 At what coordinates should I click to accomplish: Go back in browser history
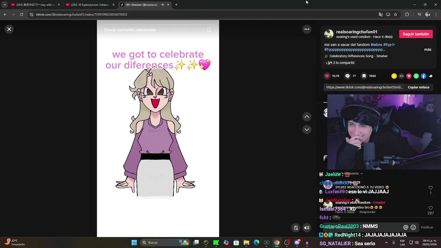click(x=5, y=14)
